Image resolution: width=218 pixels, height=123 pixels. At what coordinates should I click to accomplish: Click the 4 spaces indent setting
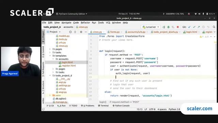pyautogui.click(x=162, y=109)
